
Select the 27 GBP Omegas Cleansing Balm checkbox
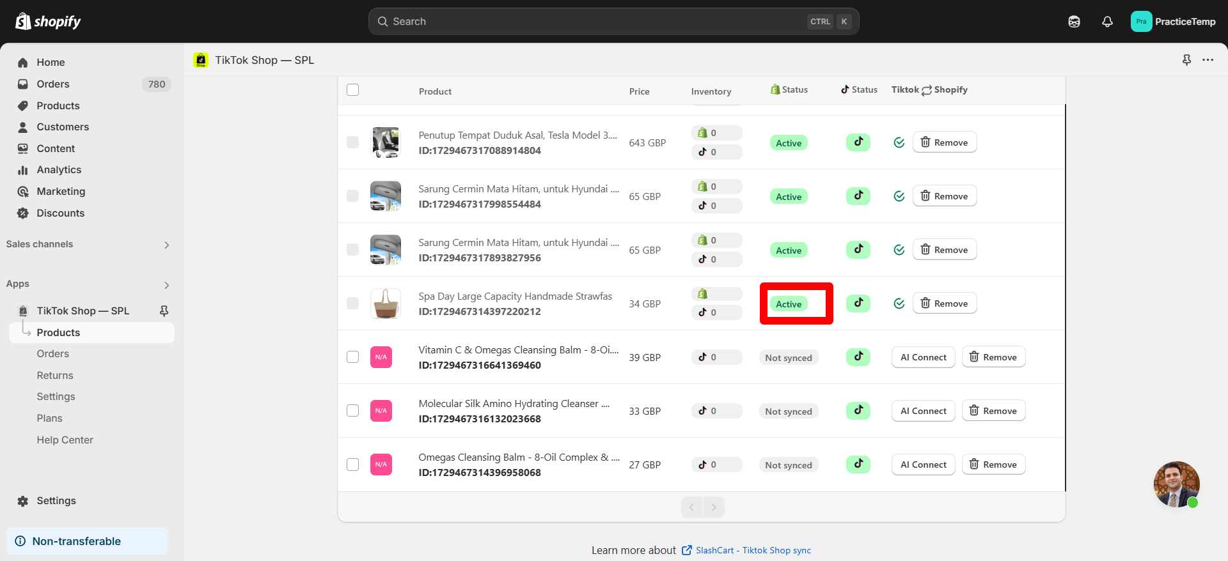(352, 464)
